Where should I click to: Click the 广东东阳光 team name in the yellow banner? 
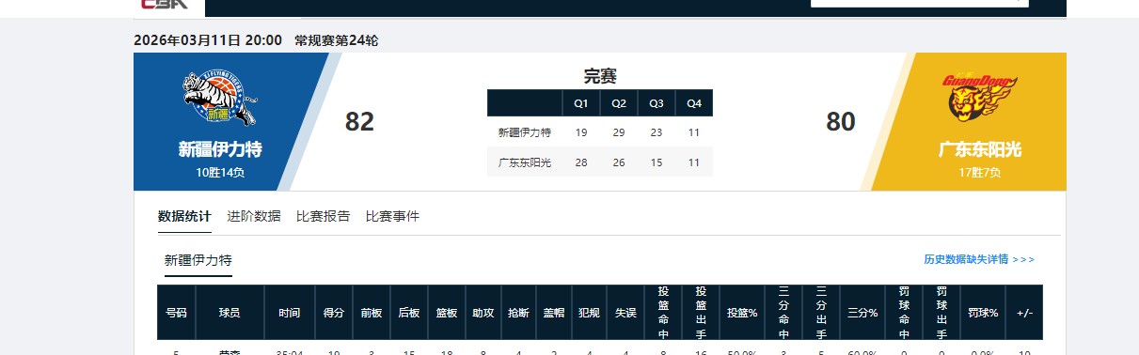coord(980,149)
